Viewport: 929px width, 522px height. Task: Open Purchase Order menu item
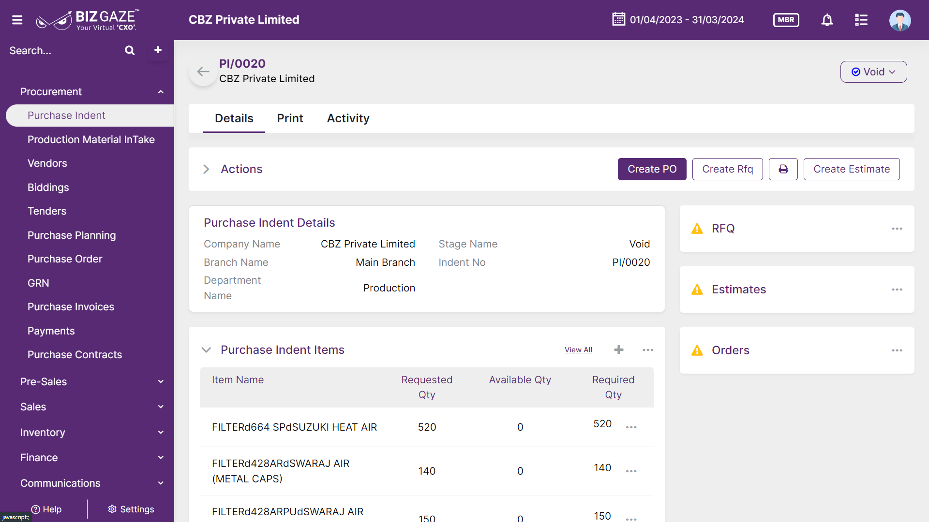click(65, 259)
